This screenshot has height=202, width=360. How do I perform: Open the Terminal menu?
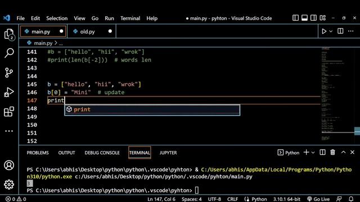click(130, 19)
